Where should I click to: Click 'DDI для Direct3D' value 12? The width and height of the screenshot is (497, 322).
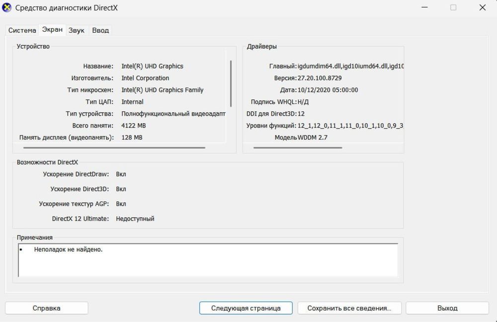point(301,114)
